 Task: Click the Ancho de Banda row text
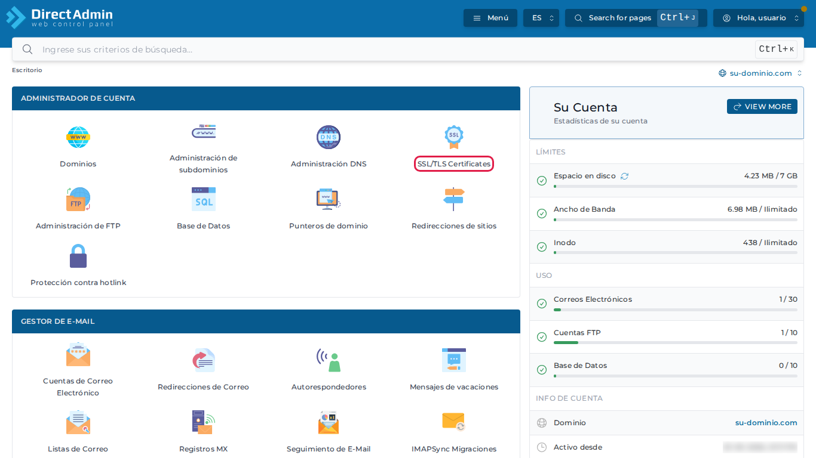click(x=584, y=209)
